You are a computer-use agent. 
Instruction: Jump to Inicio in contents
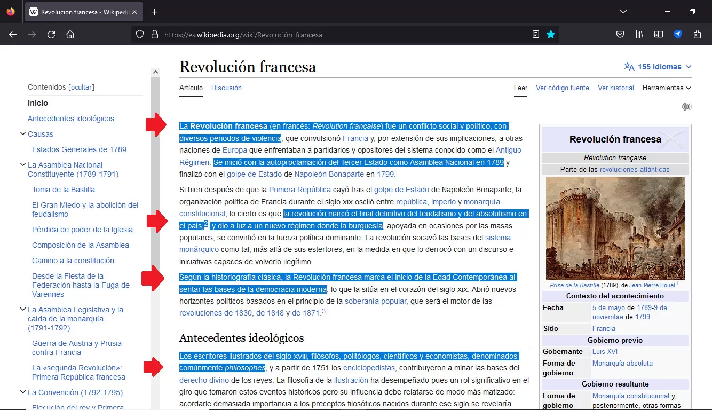tap(38, 103)
